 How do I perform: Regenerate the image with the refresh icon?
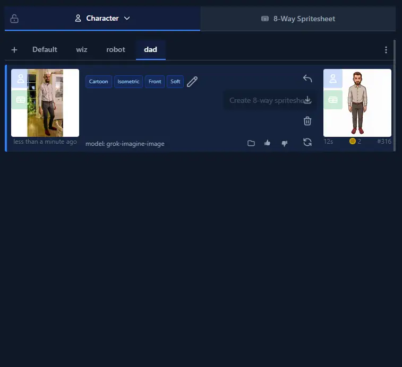click(x=307, y=142)
